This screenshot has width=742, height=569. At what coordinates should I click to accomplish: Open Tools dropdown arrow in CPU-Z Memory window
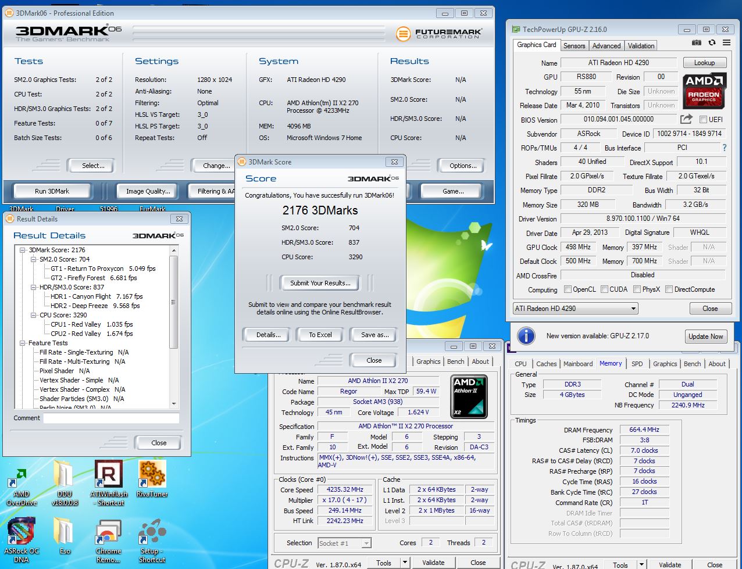641,564
